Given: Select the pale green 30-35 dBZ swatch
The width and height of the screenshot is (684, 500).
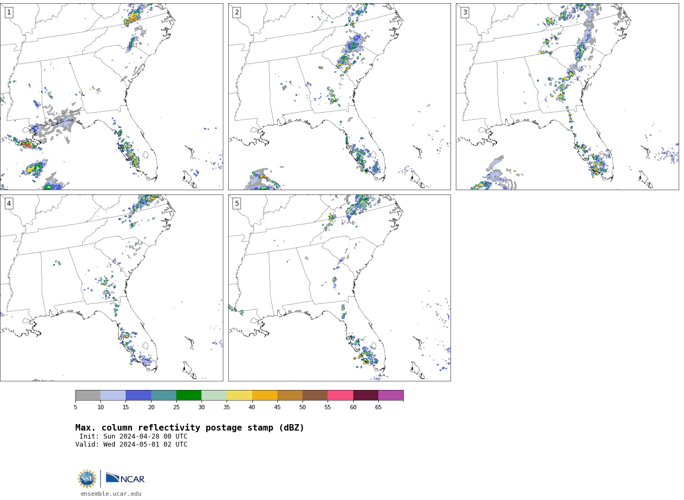Looking at the screenshot, I should click(x=214, y=395).
